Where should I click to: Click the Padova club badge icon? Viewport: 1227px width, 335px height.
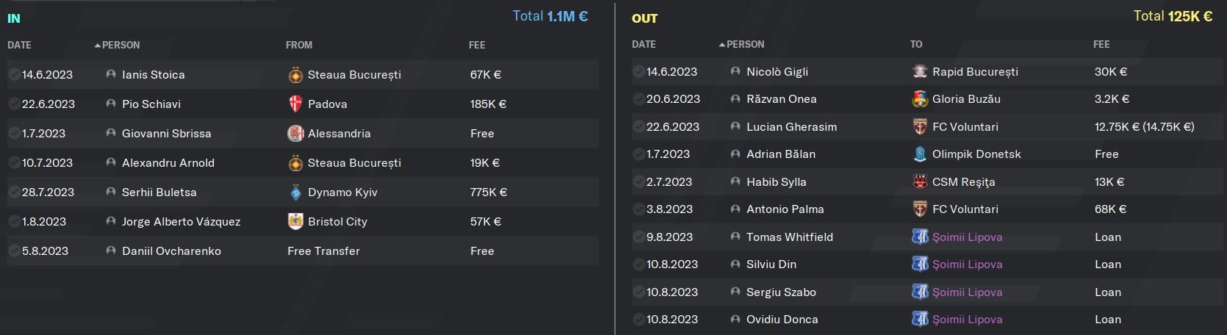(x=295, y=104)
